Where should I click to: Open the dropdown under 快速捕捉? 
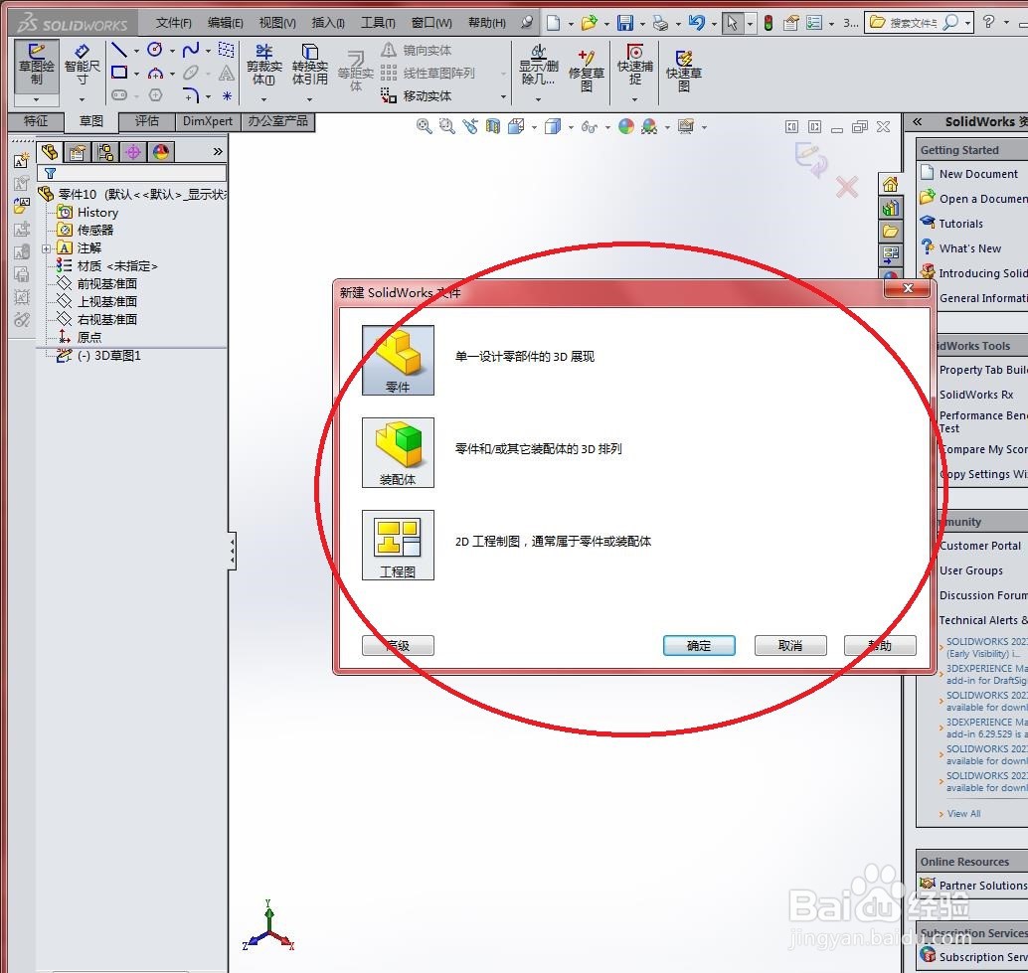634,99
